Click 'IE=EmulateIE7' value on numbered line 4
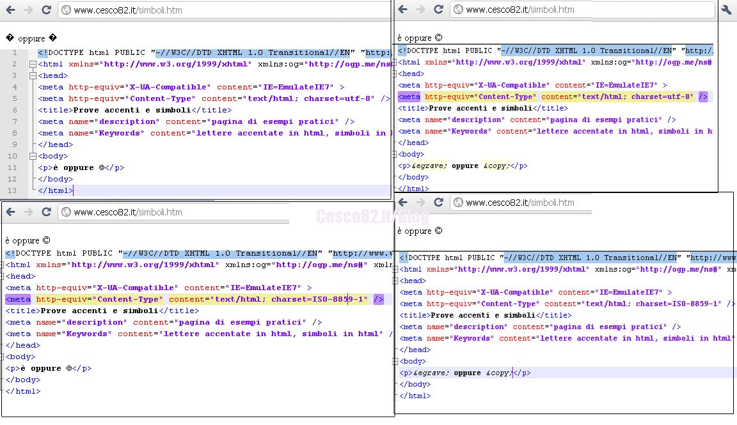 point(298,88)
